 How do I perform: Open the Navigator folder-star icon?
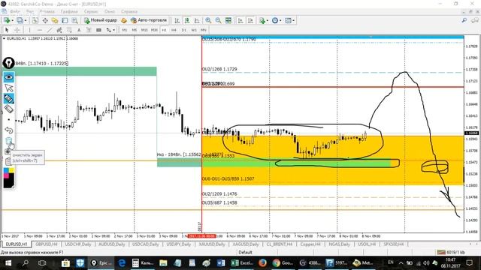pos(55,20)
